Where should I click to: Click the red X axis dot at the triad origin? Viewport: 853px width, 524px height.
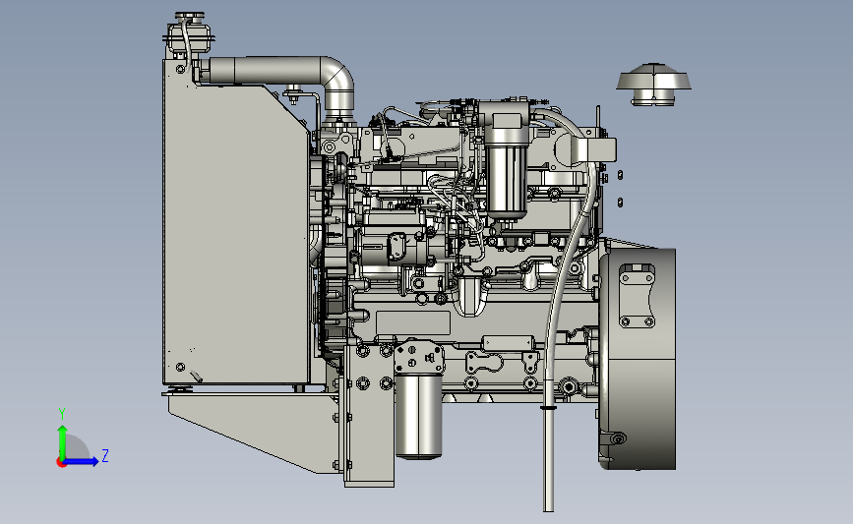coord(61,463)
